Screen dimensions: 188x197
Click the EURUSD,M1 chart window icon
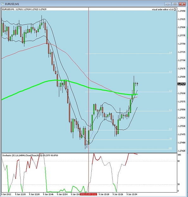pos(3,4)
